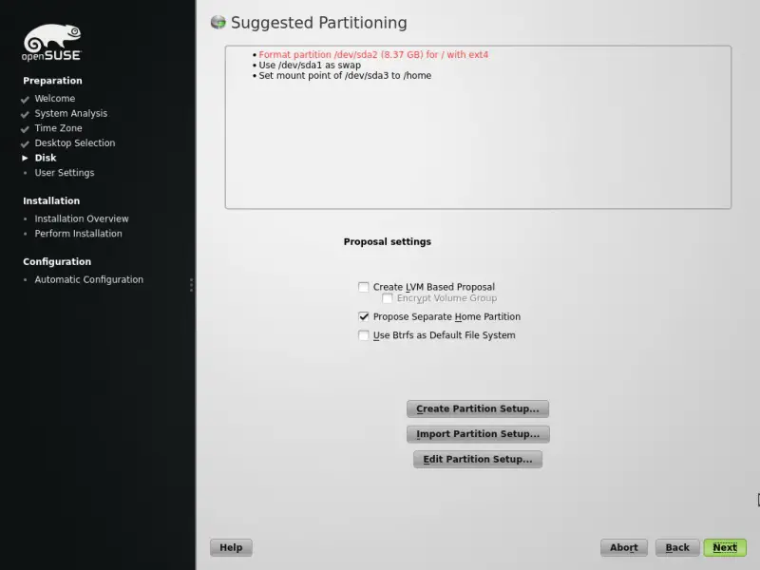Viewport: 760px width, 570px height.
Task: Click the arrow marker next to Disk
Action: (26, 158)
